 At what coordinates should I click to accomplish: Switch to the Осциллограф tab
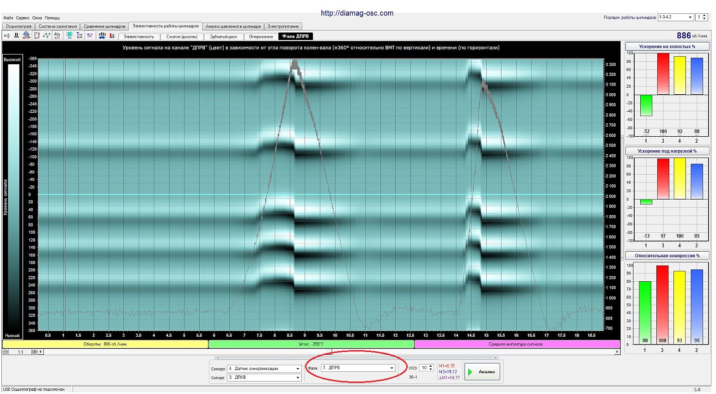tap(18, 26)
